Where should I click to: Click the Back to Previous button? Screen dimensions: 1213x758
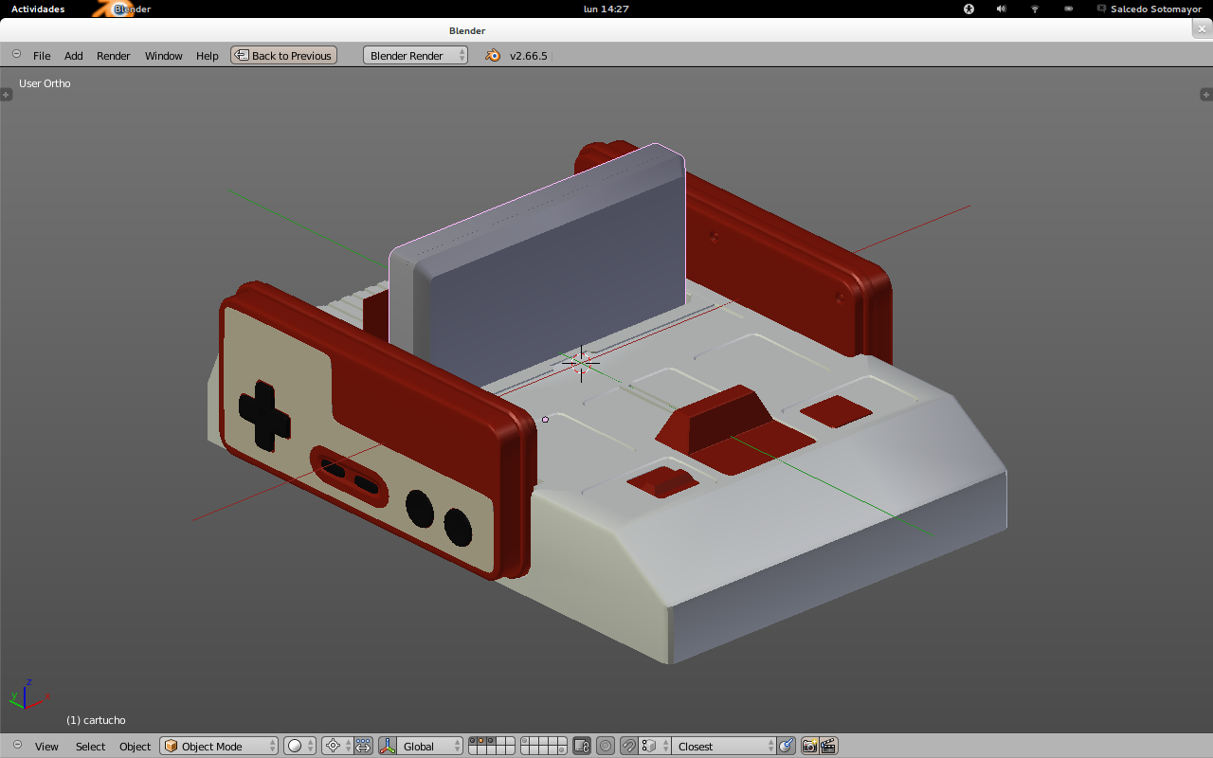coord(283,56)
